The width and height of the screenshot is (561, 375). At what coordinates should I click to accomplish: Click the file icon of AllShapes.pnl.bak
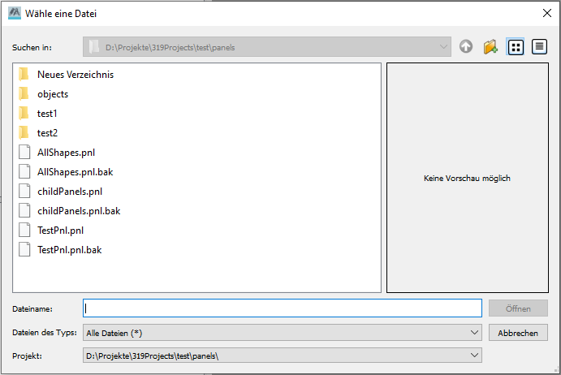24,172
